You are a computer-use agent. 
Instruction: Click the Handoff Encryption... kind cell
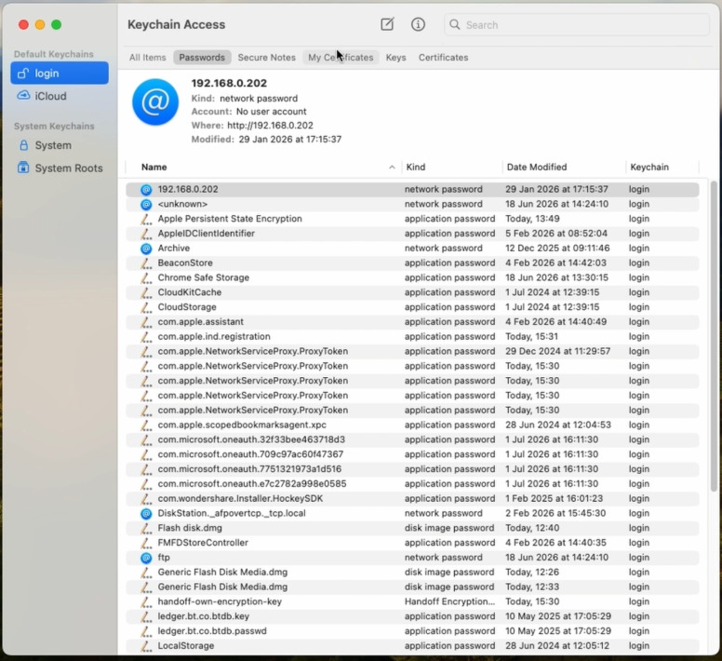[450, 602]
